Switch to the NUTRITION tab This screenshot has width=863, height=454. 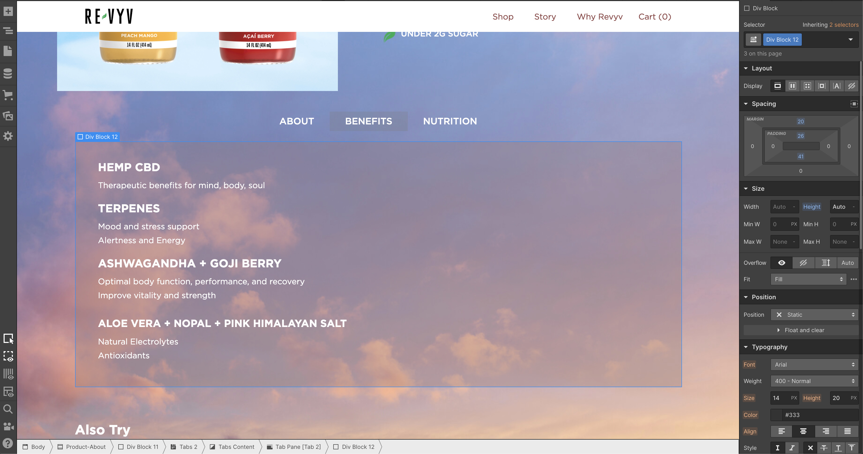[450, 121]
